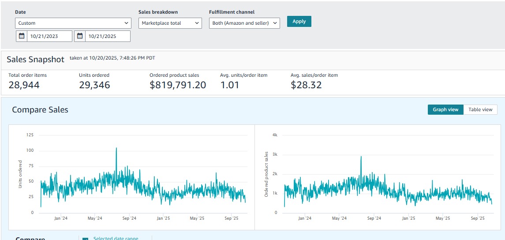Click the Units ordered total 29,346
Screen dimensions: 505x240
[x=94, y=85]
